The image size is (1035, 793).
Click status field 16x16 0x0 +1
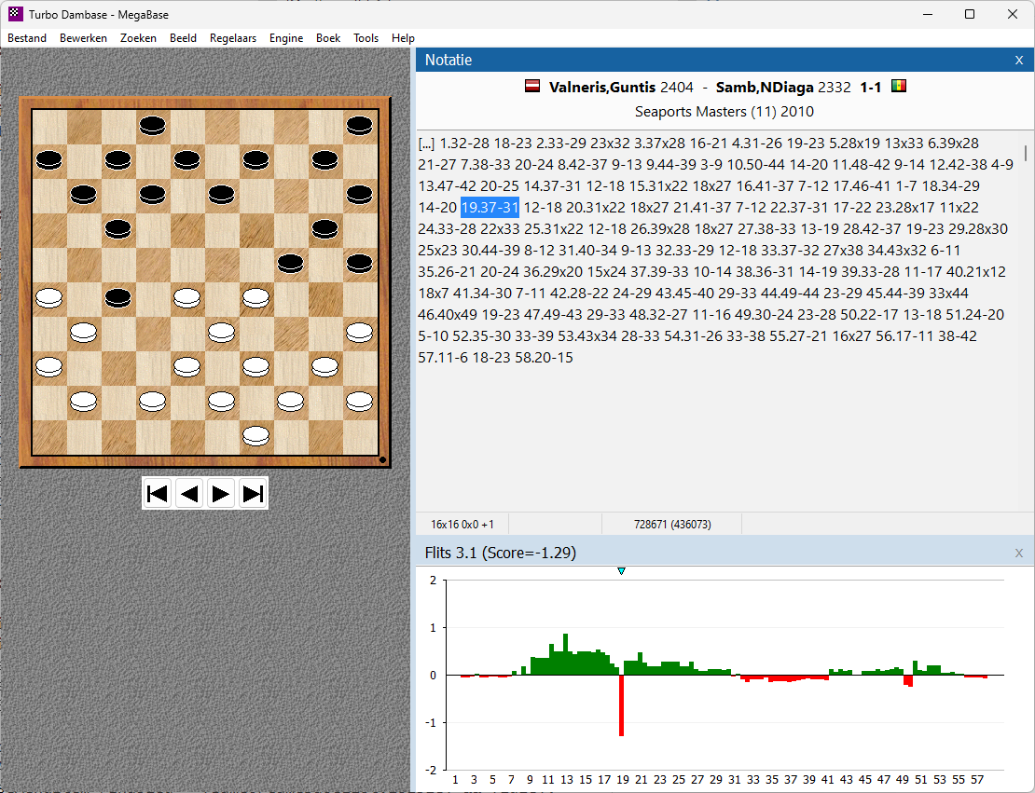coord(462,525)
